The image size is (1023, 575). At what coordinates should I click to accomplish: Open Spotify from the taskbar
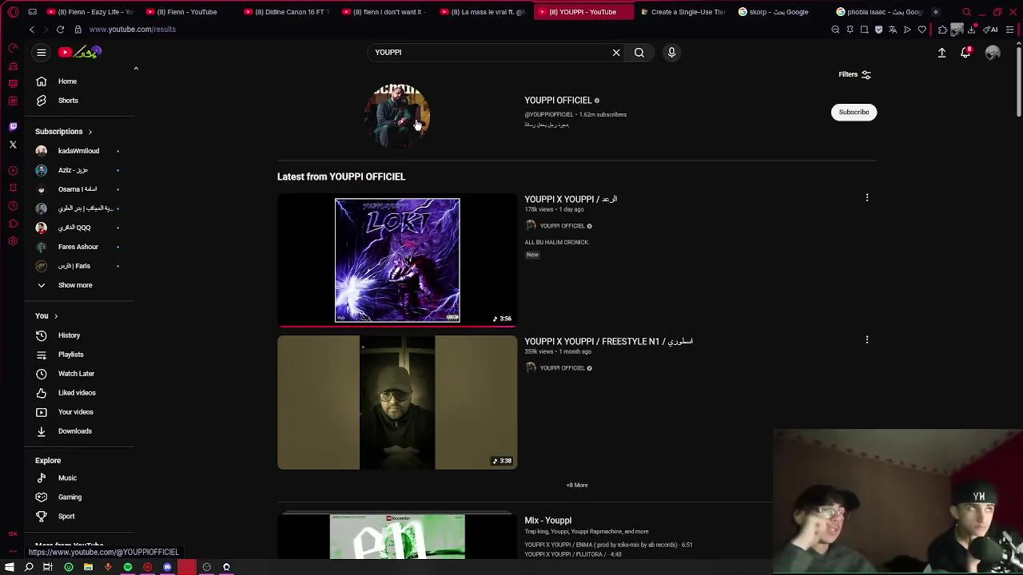[x=128, y=567]
